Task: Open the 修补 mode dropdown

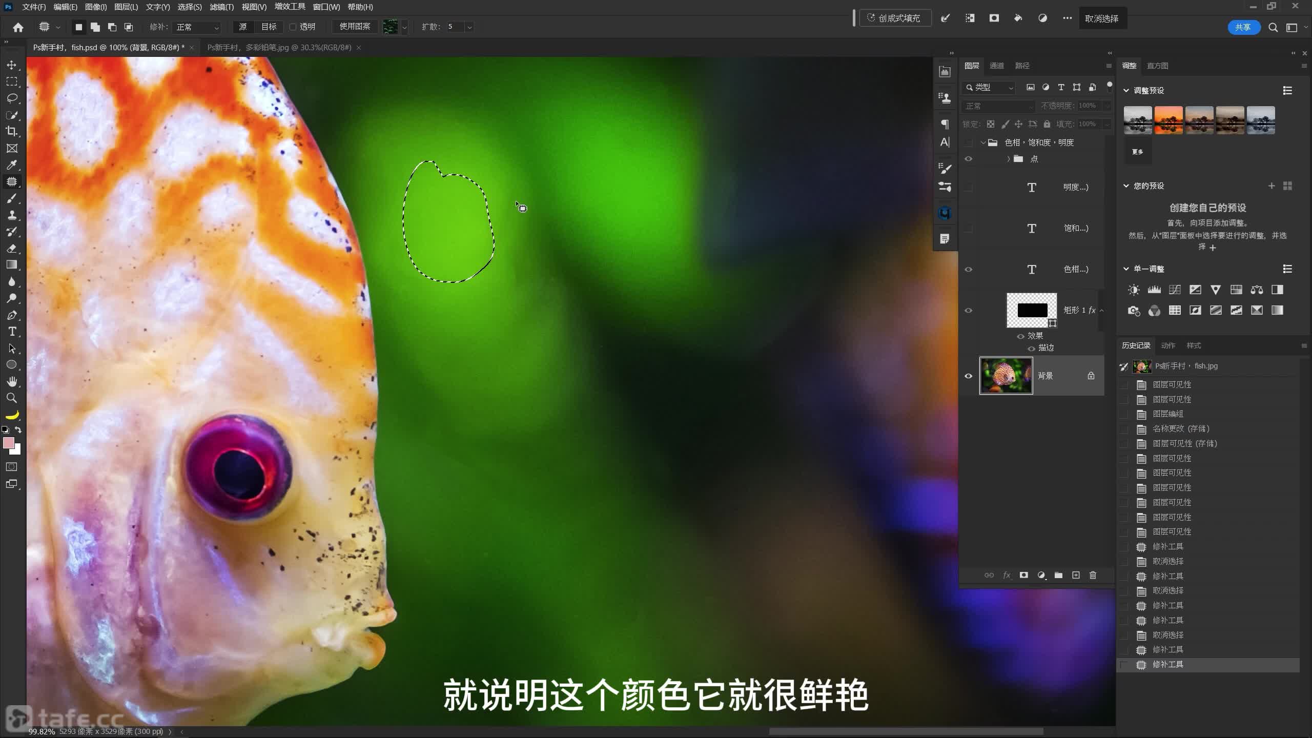Action: [197, 27]
